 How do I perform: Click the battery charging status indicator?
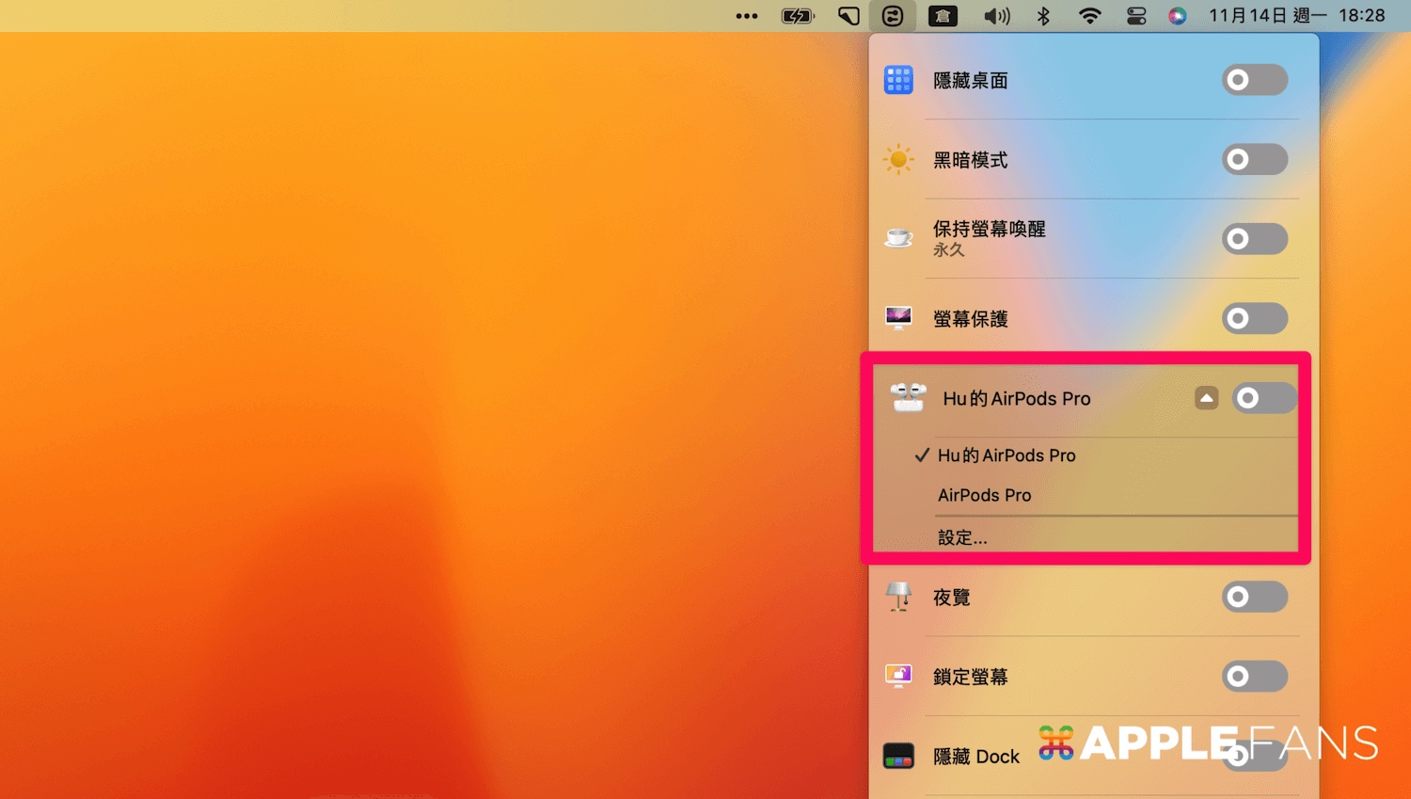coord(797,15)
